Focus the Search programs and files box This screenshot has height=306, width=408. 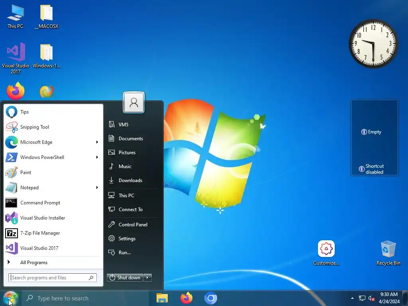click(52, 278)
